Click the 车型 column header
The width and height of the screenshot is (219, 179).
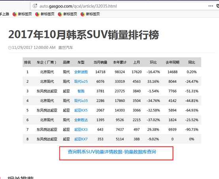pos(81,62)
